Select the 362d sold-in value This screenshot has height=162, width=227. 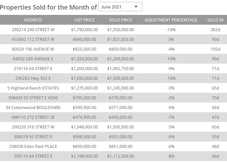tap(215, 30)
